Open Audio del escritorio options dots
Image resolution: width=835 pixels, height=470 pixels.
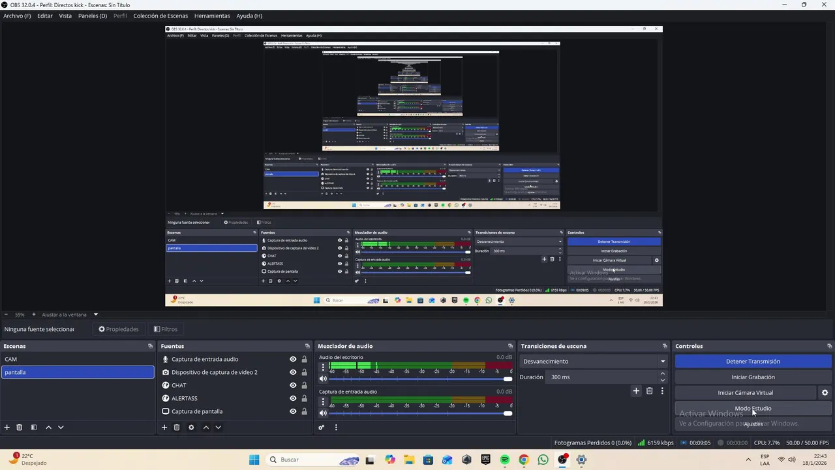[x=323, y=367]
